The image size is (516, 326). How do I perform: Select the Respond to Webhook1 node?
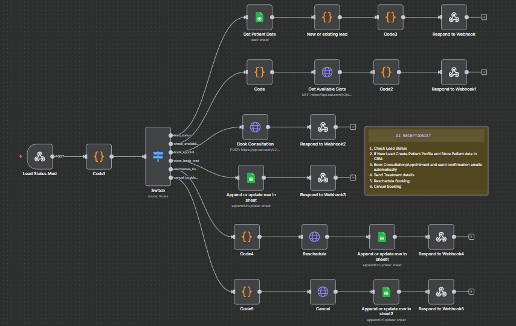pyautogui.click(x=454, y=72)
